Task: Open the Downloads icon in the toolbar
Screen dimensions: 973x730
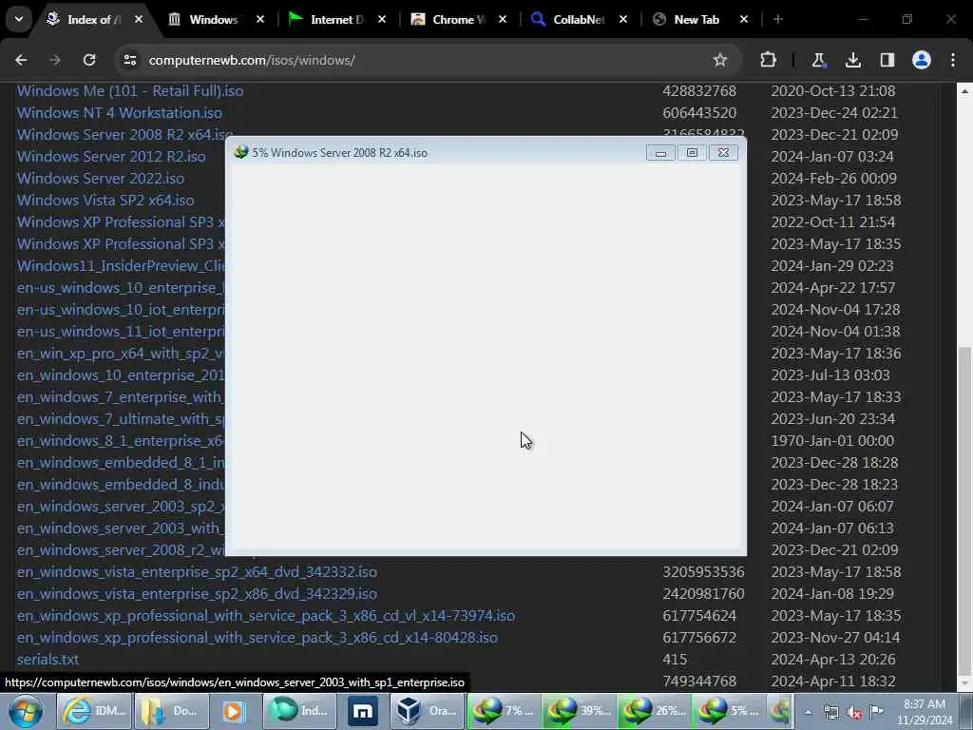Action: click(x=853, y=60)
